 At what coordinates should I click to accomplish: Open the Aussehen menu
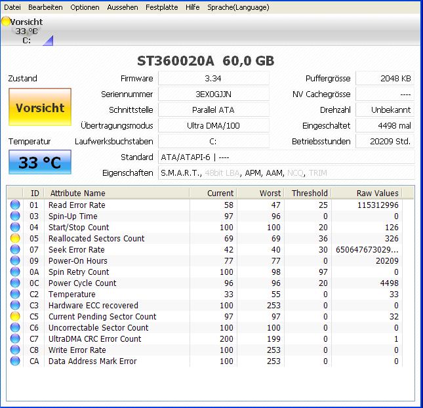click(123, 7)
